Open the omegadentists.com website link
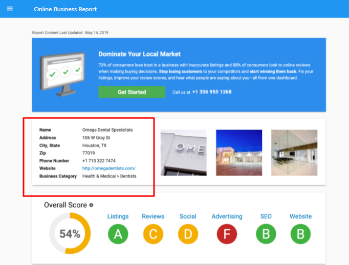Image resolution: width=349 pixels, height=265 pixels. (x=108, y=168)
